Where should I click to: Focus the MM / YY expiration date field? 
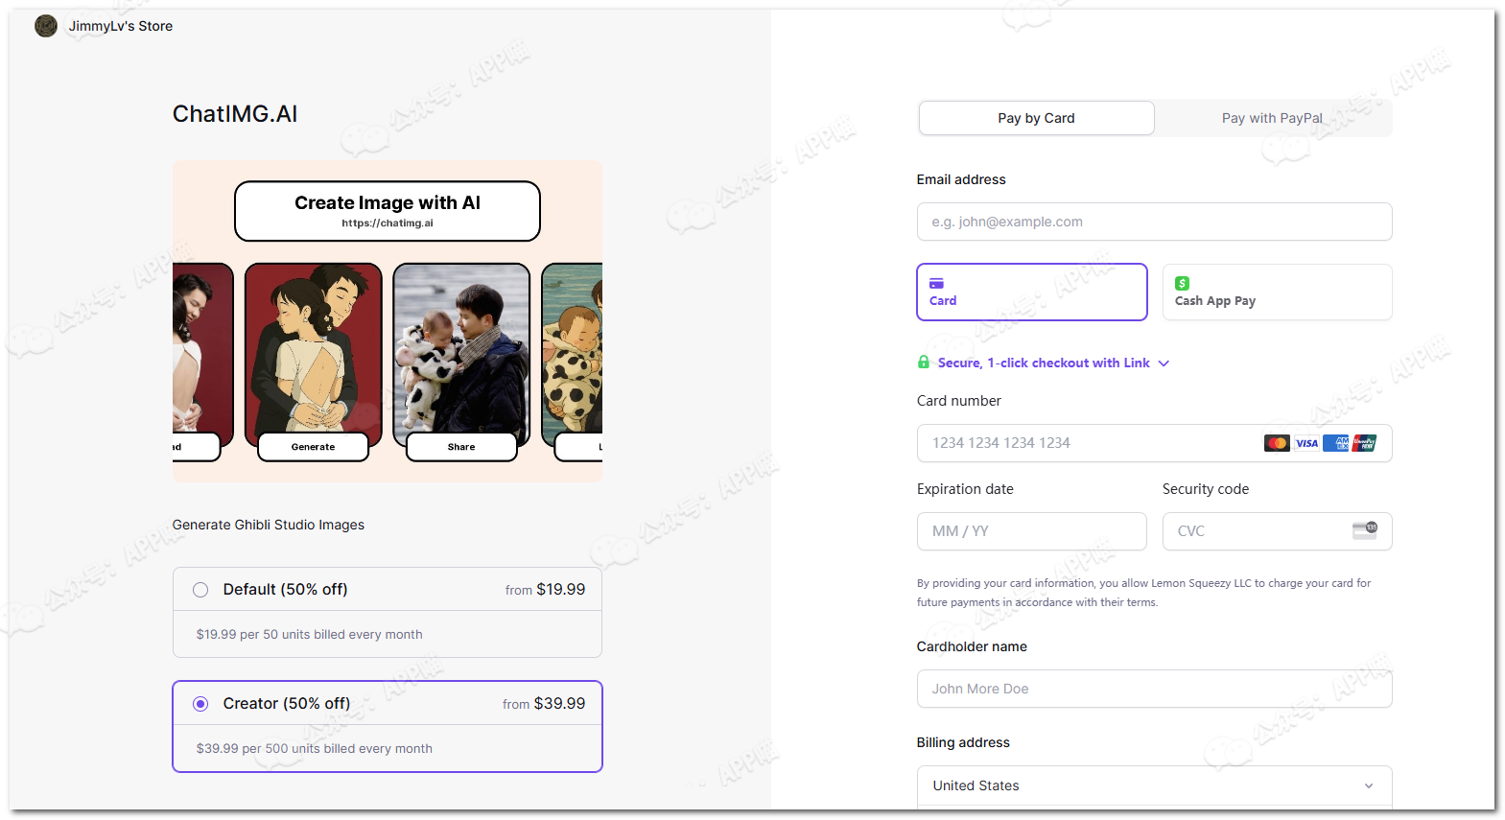1031,531
